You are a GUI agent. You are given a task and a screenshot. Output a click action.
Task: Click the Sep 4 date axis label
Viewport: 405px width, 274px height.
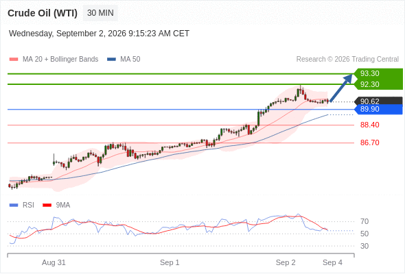(x=332, y=262)
